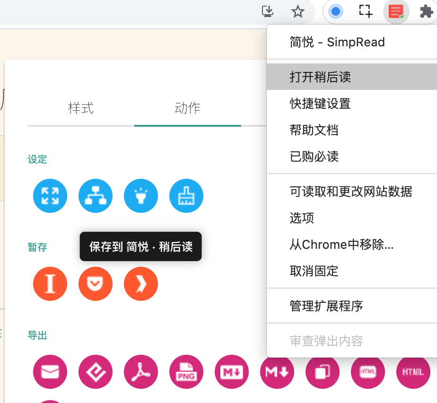Click the 暂存 section heading

coord(37,247)
